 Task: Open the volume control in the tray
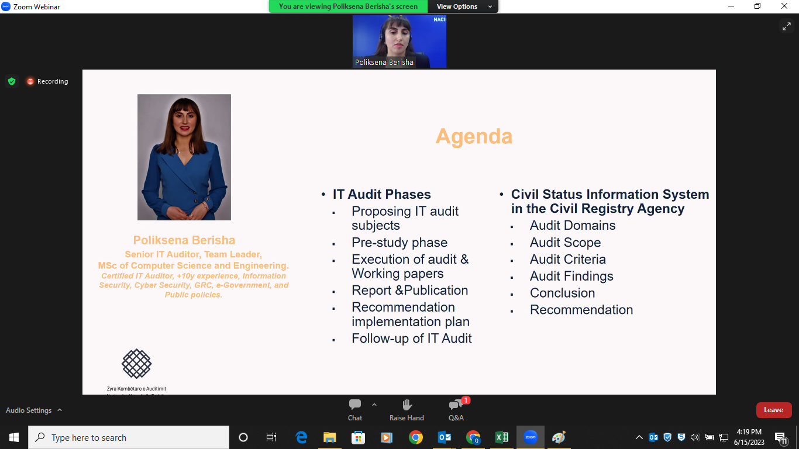[695, 437]
